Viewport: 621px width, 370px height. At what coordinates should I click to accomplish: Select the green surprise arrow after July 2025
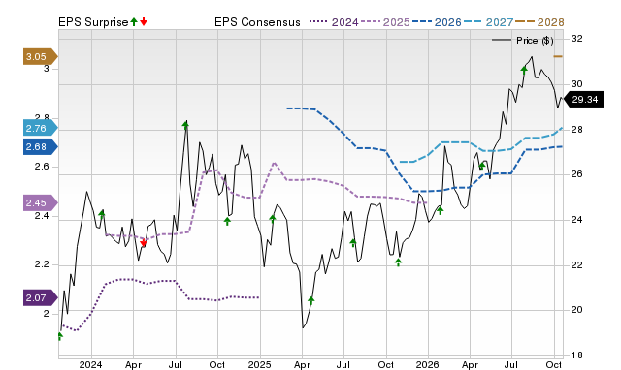click(x=353, y=243)
